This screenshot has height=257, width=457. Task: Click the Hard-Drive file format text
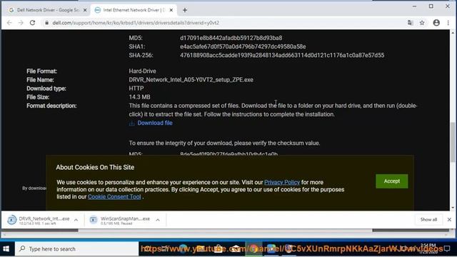pyautogui.click(x=142, y=71)
